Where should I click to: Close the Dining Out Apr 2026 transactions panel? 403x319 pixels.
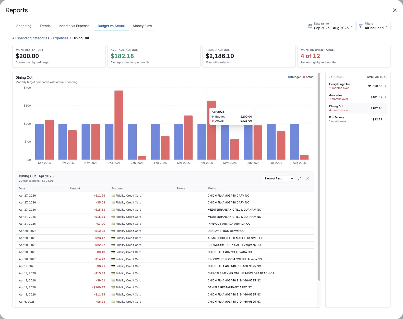pyautogui.click(x=308, y=178)
